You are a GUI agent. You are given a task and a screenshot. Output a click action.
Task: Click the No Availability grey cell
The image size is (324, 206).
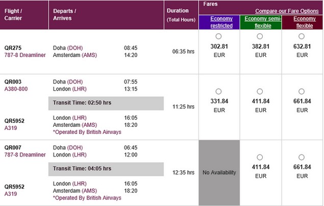(x=219, y=173)
